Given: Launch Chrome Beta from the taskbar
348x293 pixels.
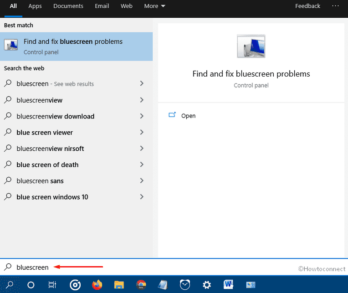Looking at the screenshot, I should [141, 285].
